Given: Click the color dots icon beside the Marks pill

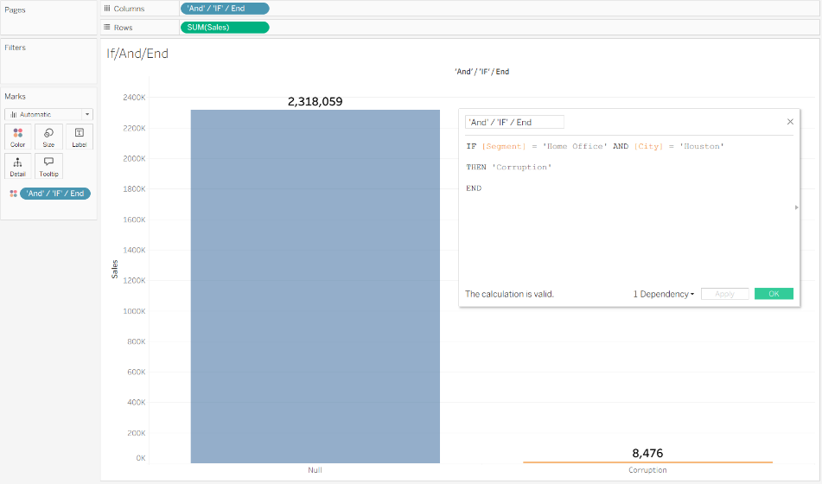Looking at the screenshot, I should pos(13,194).
